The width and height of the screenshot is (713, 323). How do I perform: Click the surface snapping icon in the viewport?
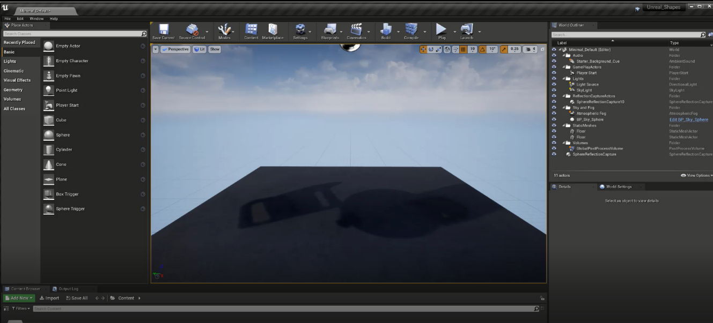pyautogui.click(x=455, y=49)
